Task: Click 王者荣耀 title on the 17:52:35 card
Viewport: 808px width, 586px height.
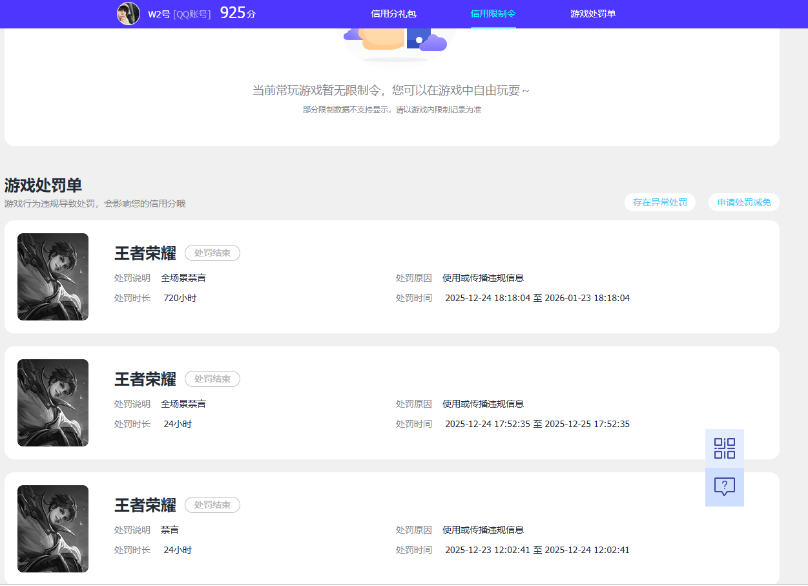Action: pyautogui.click(x=145, y=379)
